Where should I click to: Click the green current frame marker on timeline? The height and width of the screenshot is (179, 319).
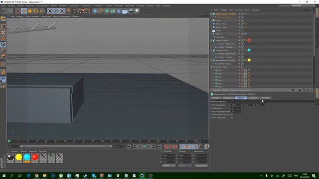[9, 141]
